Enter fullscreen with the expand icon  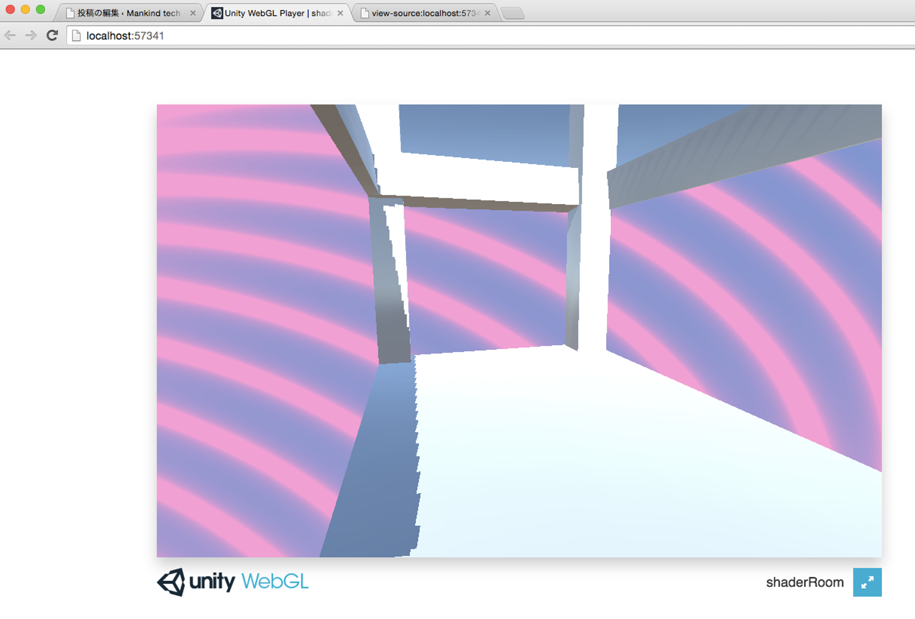click(867, 582)
